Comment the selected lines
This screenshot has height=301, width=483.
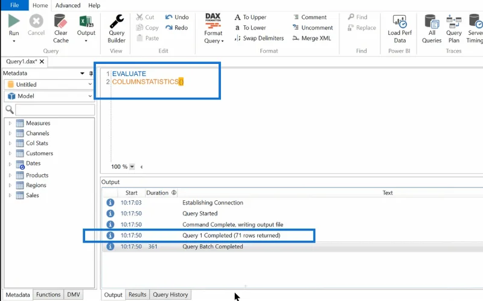[310, 17]
